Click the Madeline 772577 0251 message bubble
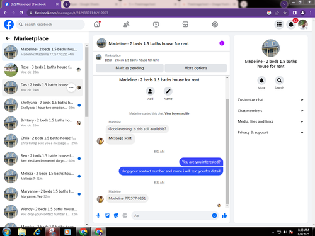 pyautogui.click(x=127, y=198)
